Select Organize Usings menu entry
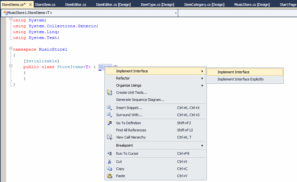Screen dimensions: 297x182 coord(156,86)
